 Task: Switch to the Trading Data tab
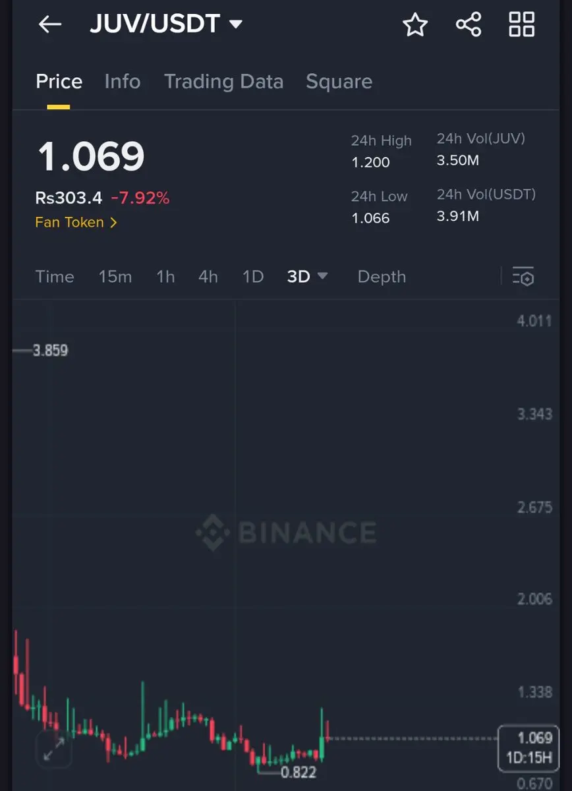[223, 82]
